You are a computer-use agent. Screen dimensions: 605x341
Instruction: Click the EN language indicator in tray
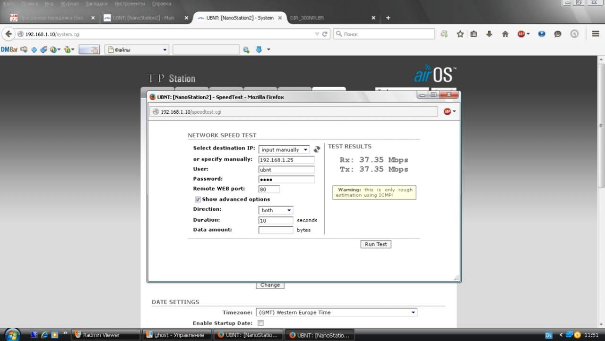tap(549, 335)
